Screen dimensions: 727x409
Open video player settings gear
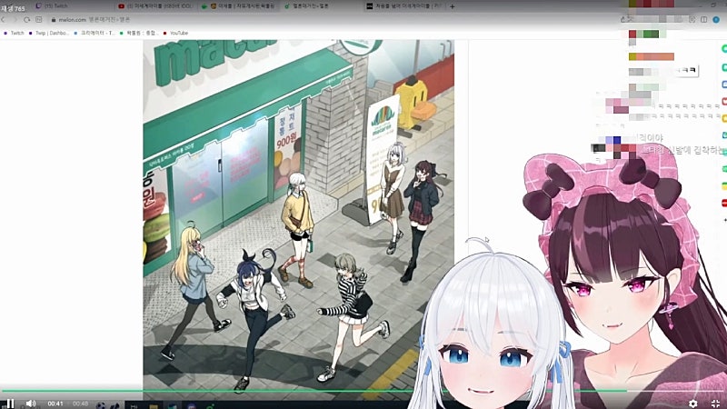click(692, 404)
